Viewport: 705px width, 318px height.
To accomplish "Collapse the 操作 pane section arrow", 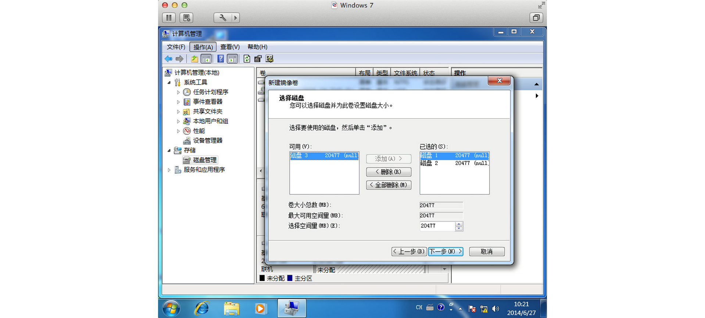I will pyautogui.click(x=536, y=84).
